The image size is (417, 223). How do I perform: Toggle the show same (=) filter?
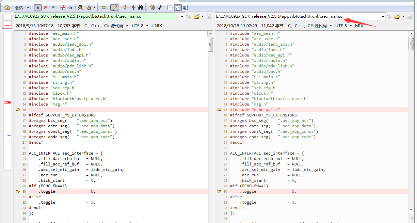53,7
